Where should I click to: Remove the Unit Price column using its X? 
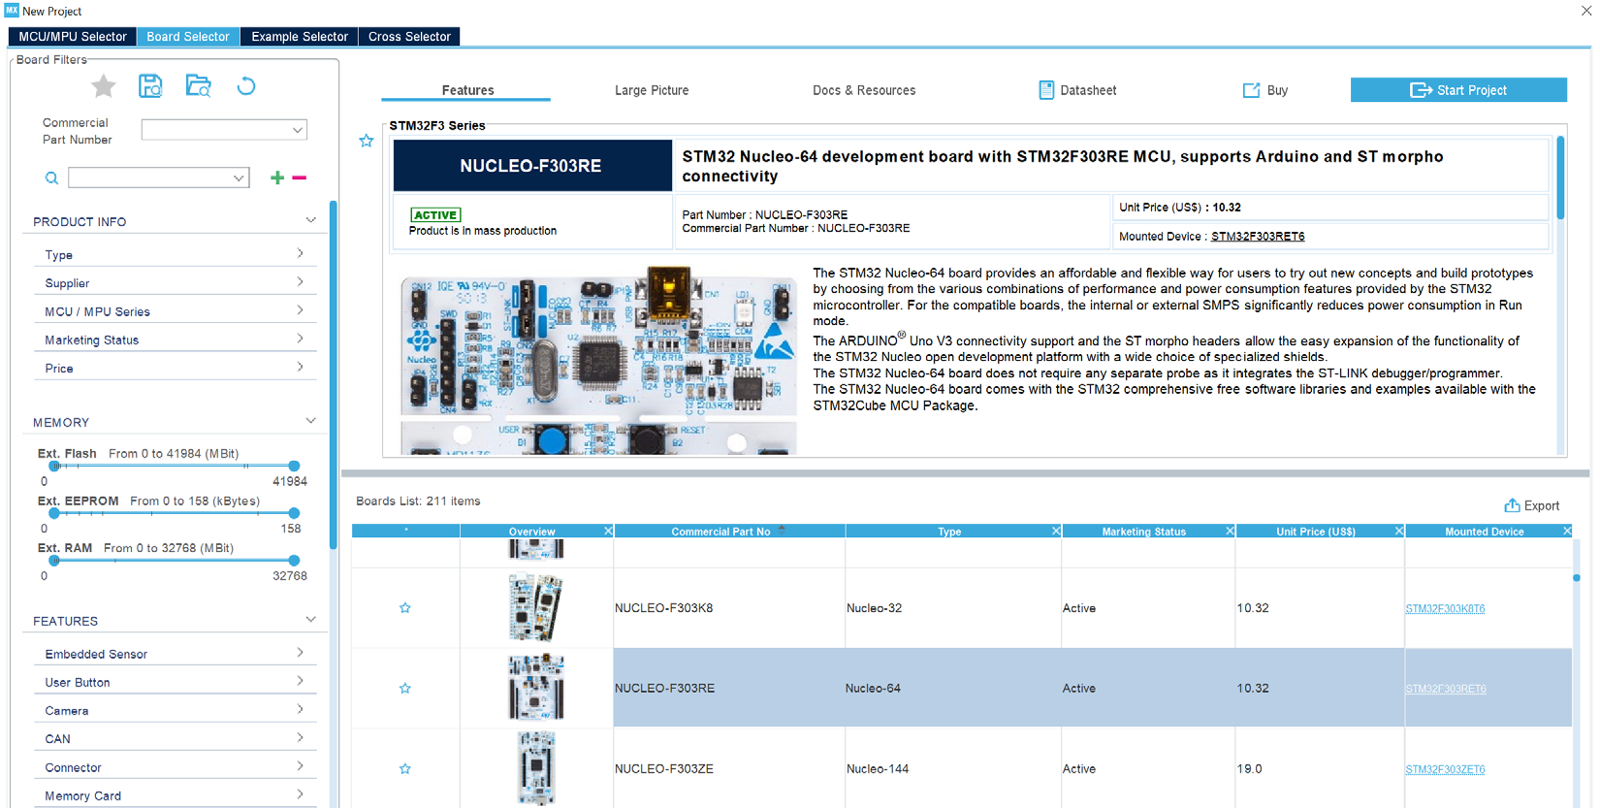pos(1399,531)
